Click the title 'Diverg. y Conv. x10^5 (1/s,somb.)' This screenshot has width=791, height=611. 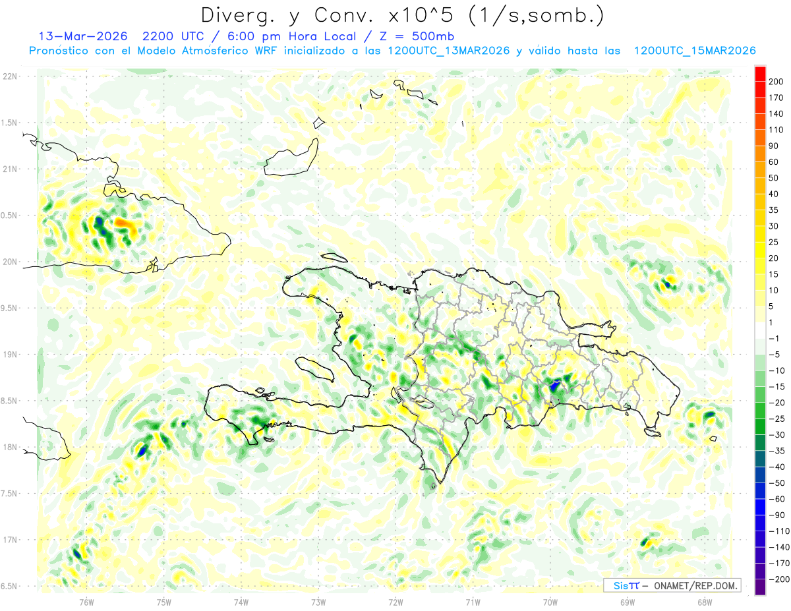401,15
